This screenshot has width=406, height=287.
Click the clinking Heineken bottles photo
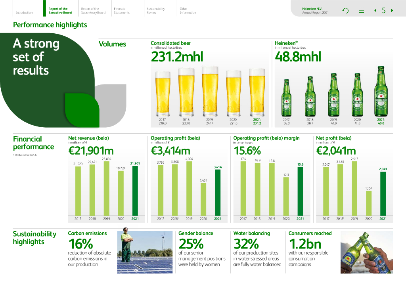(367, 253)
